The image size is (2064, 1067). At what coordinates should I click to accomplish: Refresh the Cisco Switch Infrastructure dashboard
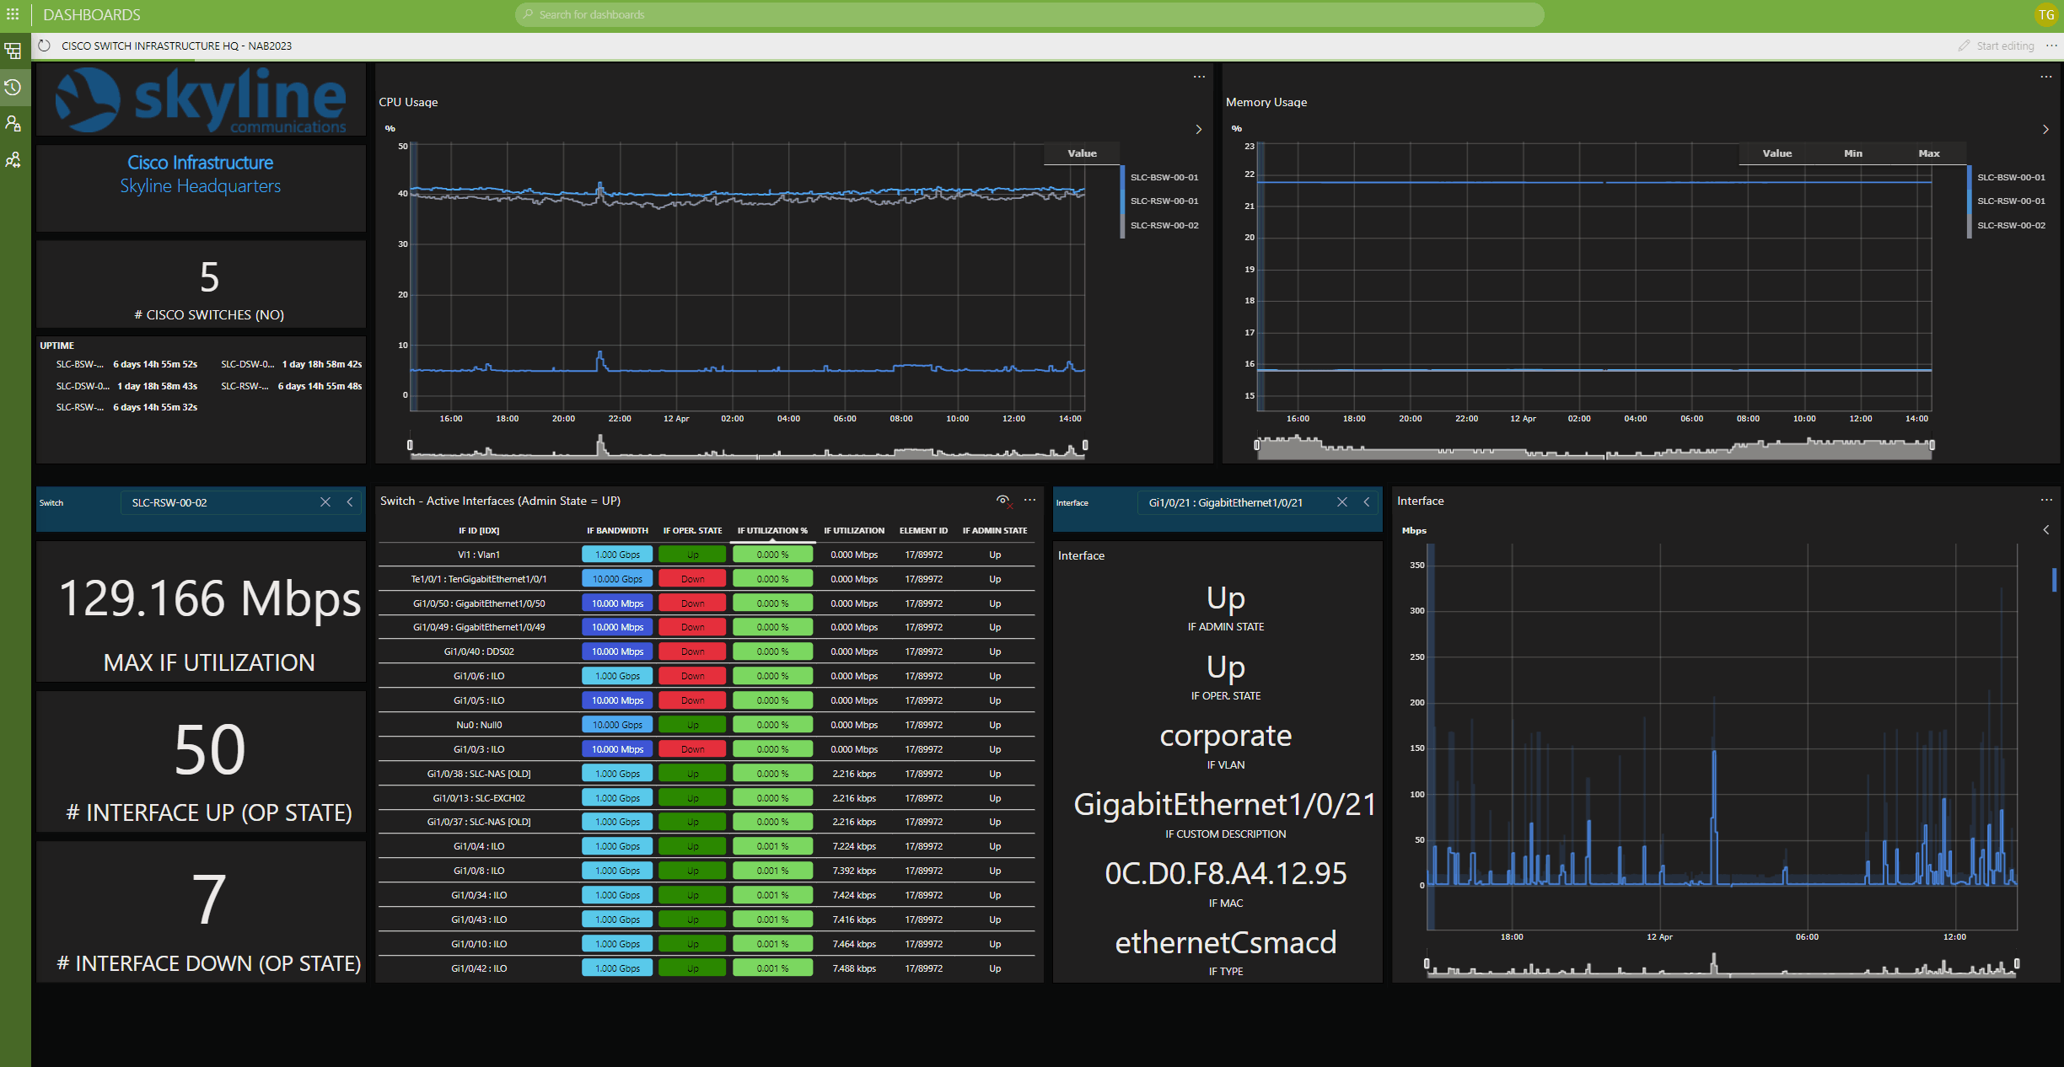pyautogui.click(x=45, y=46)
